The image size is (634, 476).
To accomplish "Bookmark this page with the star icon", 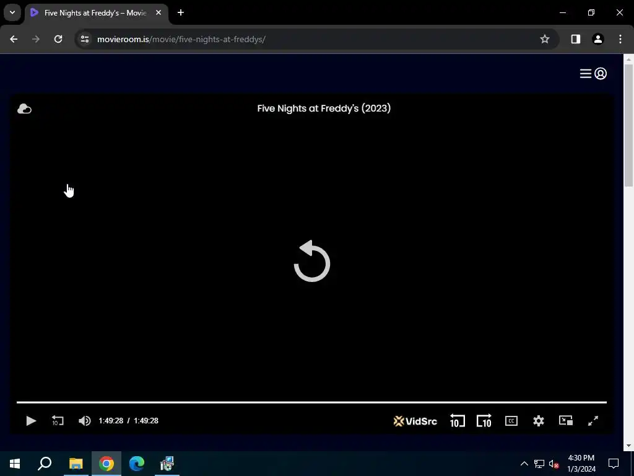I will point(545,39).
